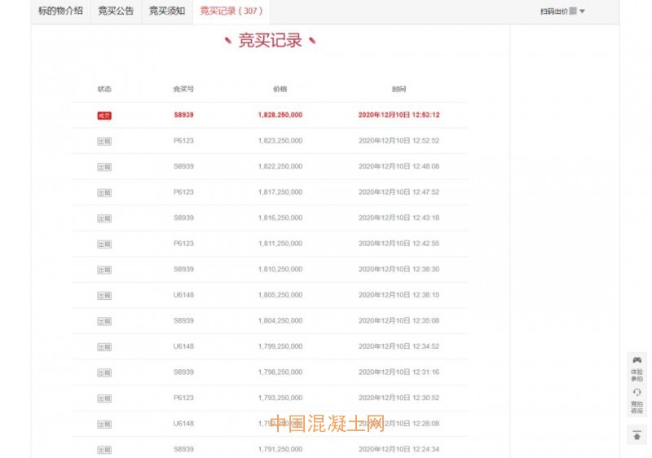Click the 体验参拍 gamepad icon
652x458 pixels.
(637, 360)
